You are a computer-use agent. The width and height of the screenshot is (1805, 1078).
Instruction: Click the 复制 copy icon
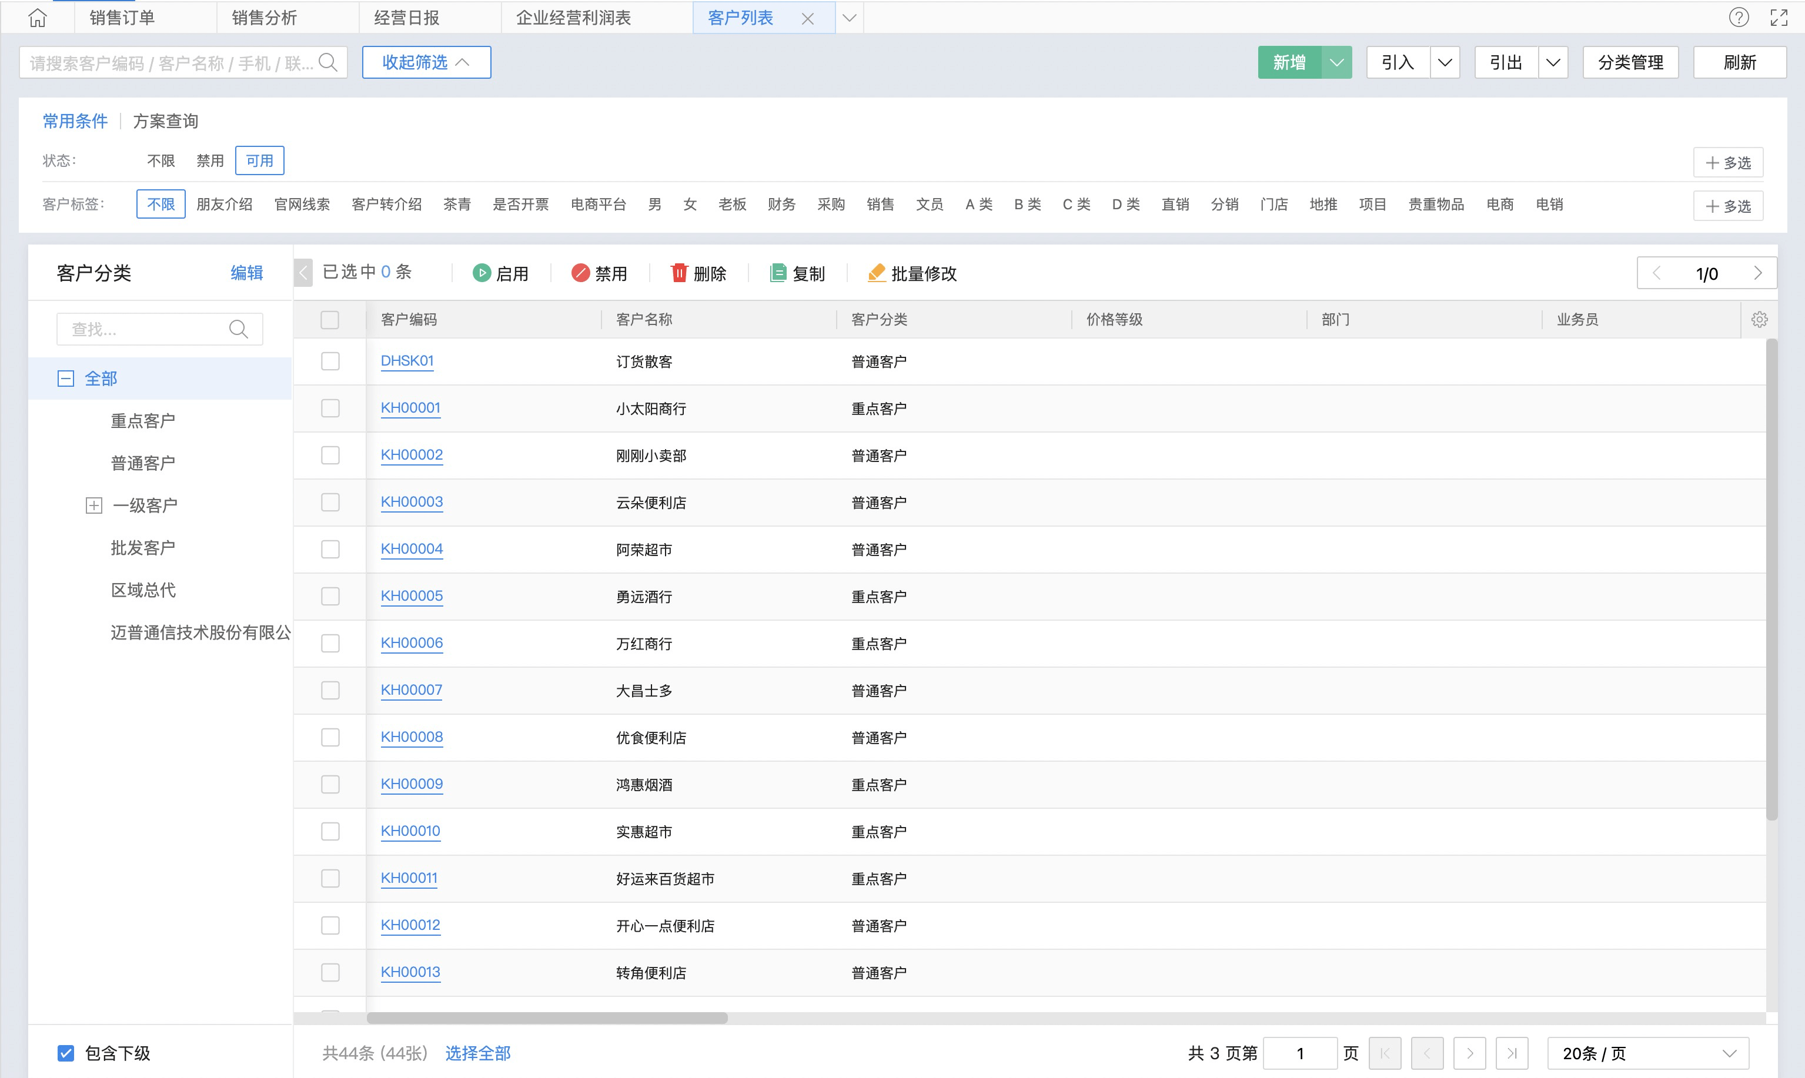(777, 273)
